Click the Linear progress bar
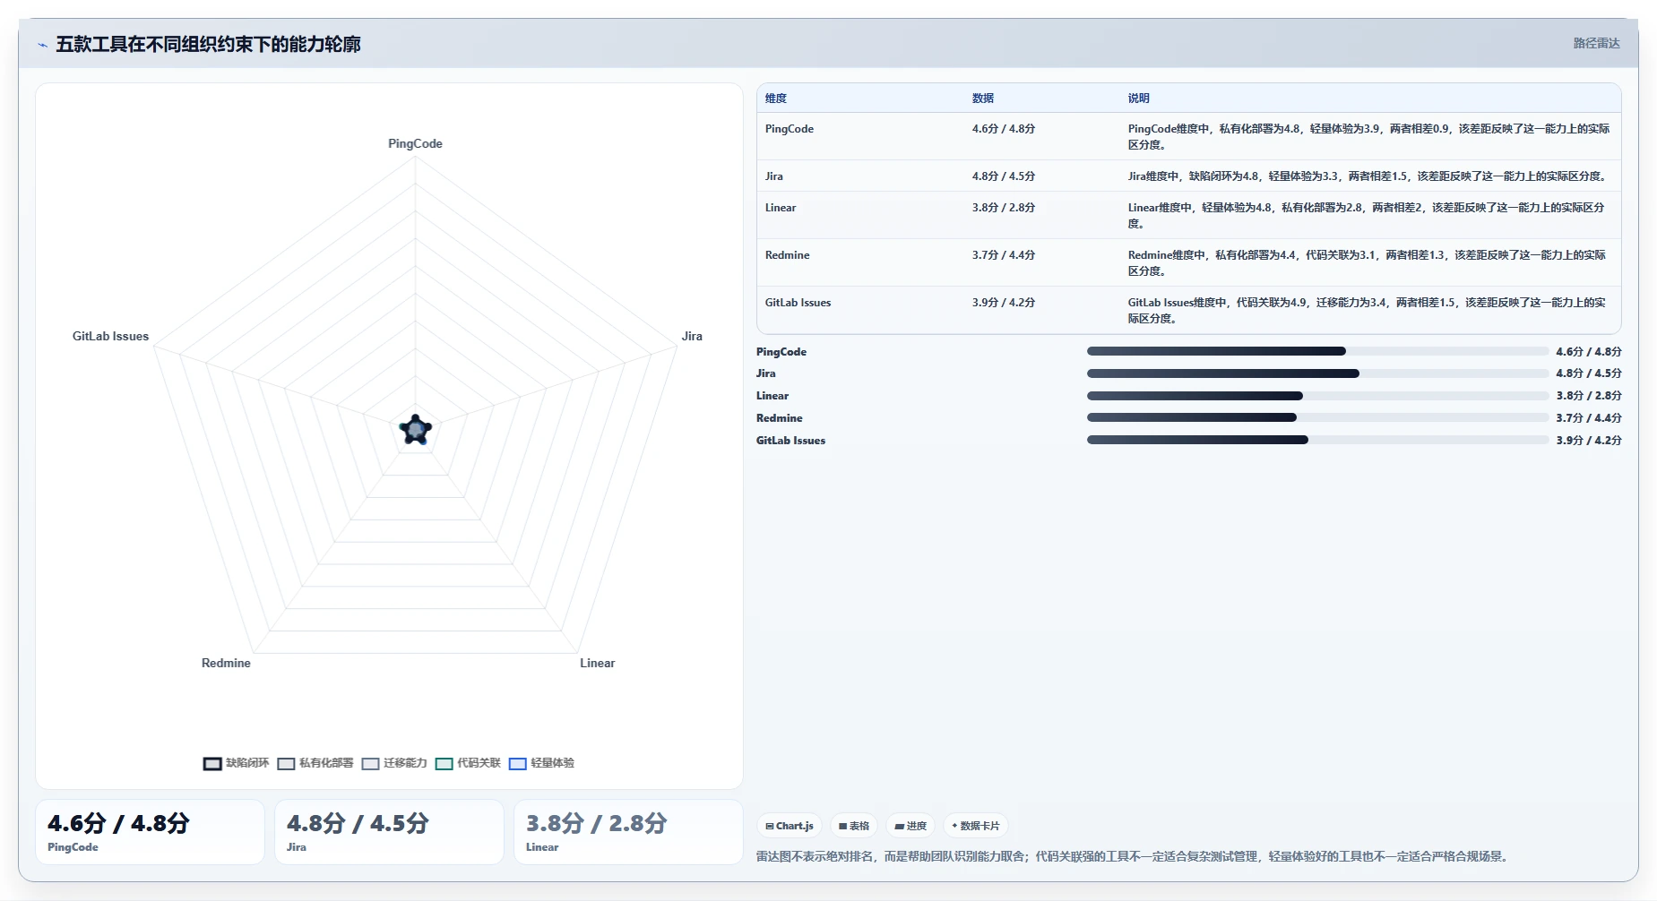 pyautogui.click(x=1317, y=396)
